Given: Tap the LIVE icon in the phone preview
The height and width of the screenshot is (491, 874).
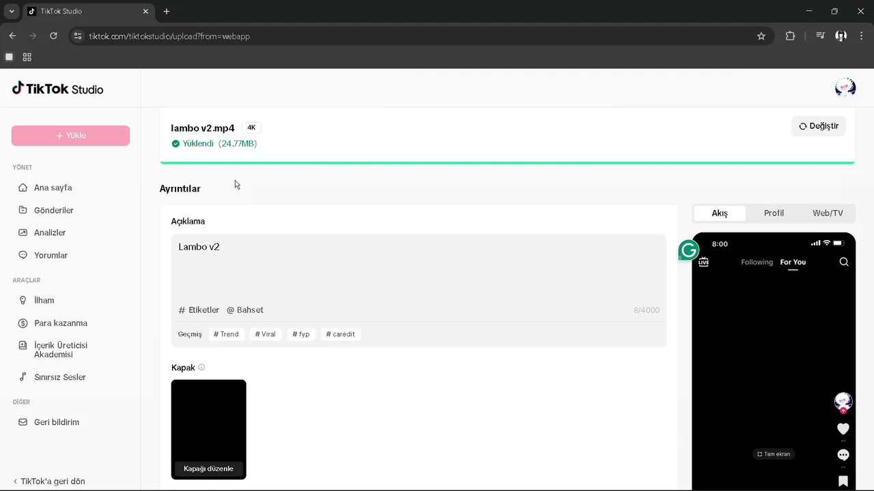Looking at the screenshot, I should coord(703,262).
